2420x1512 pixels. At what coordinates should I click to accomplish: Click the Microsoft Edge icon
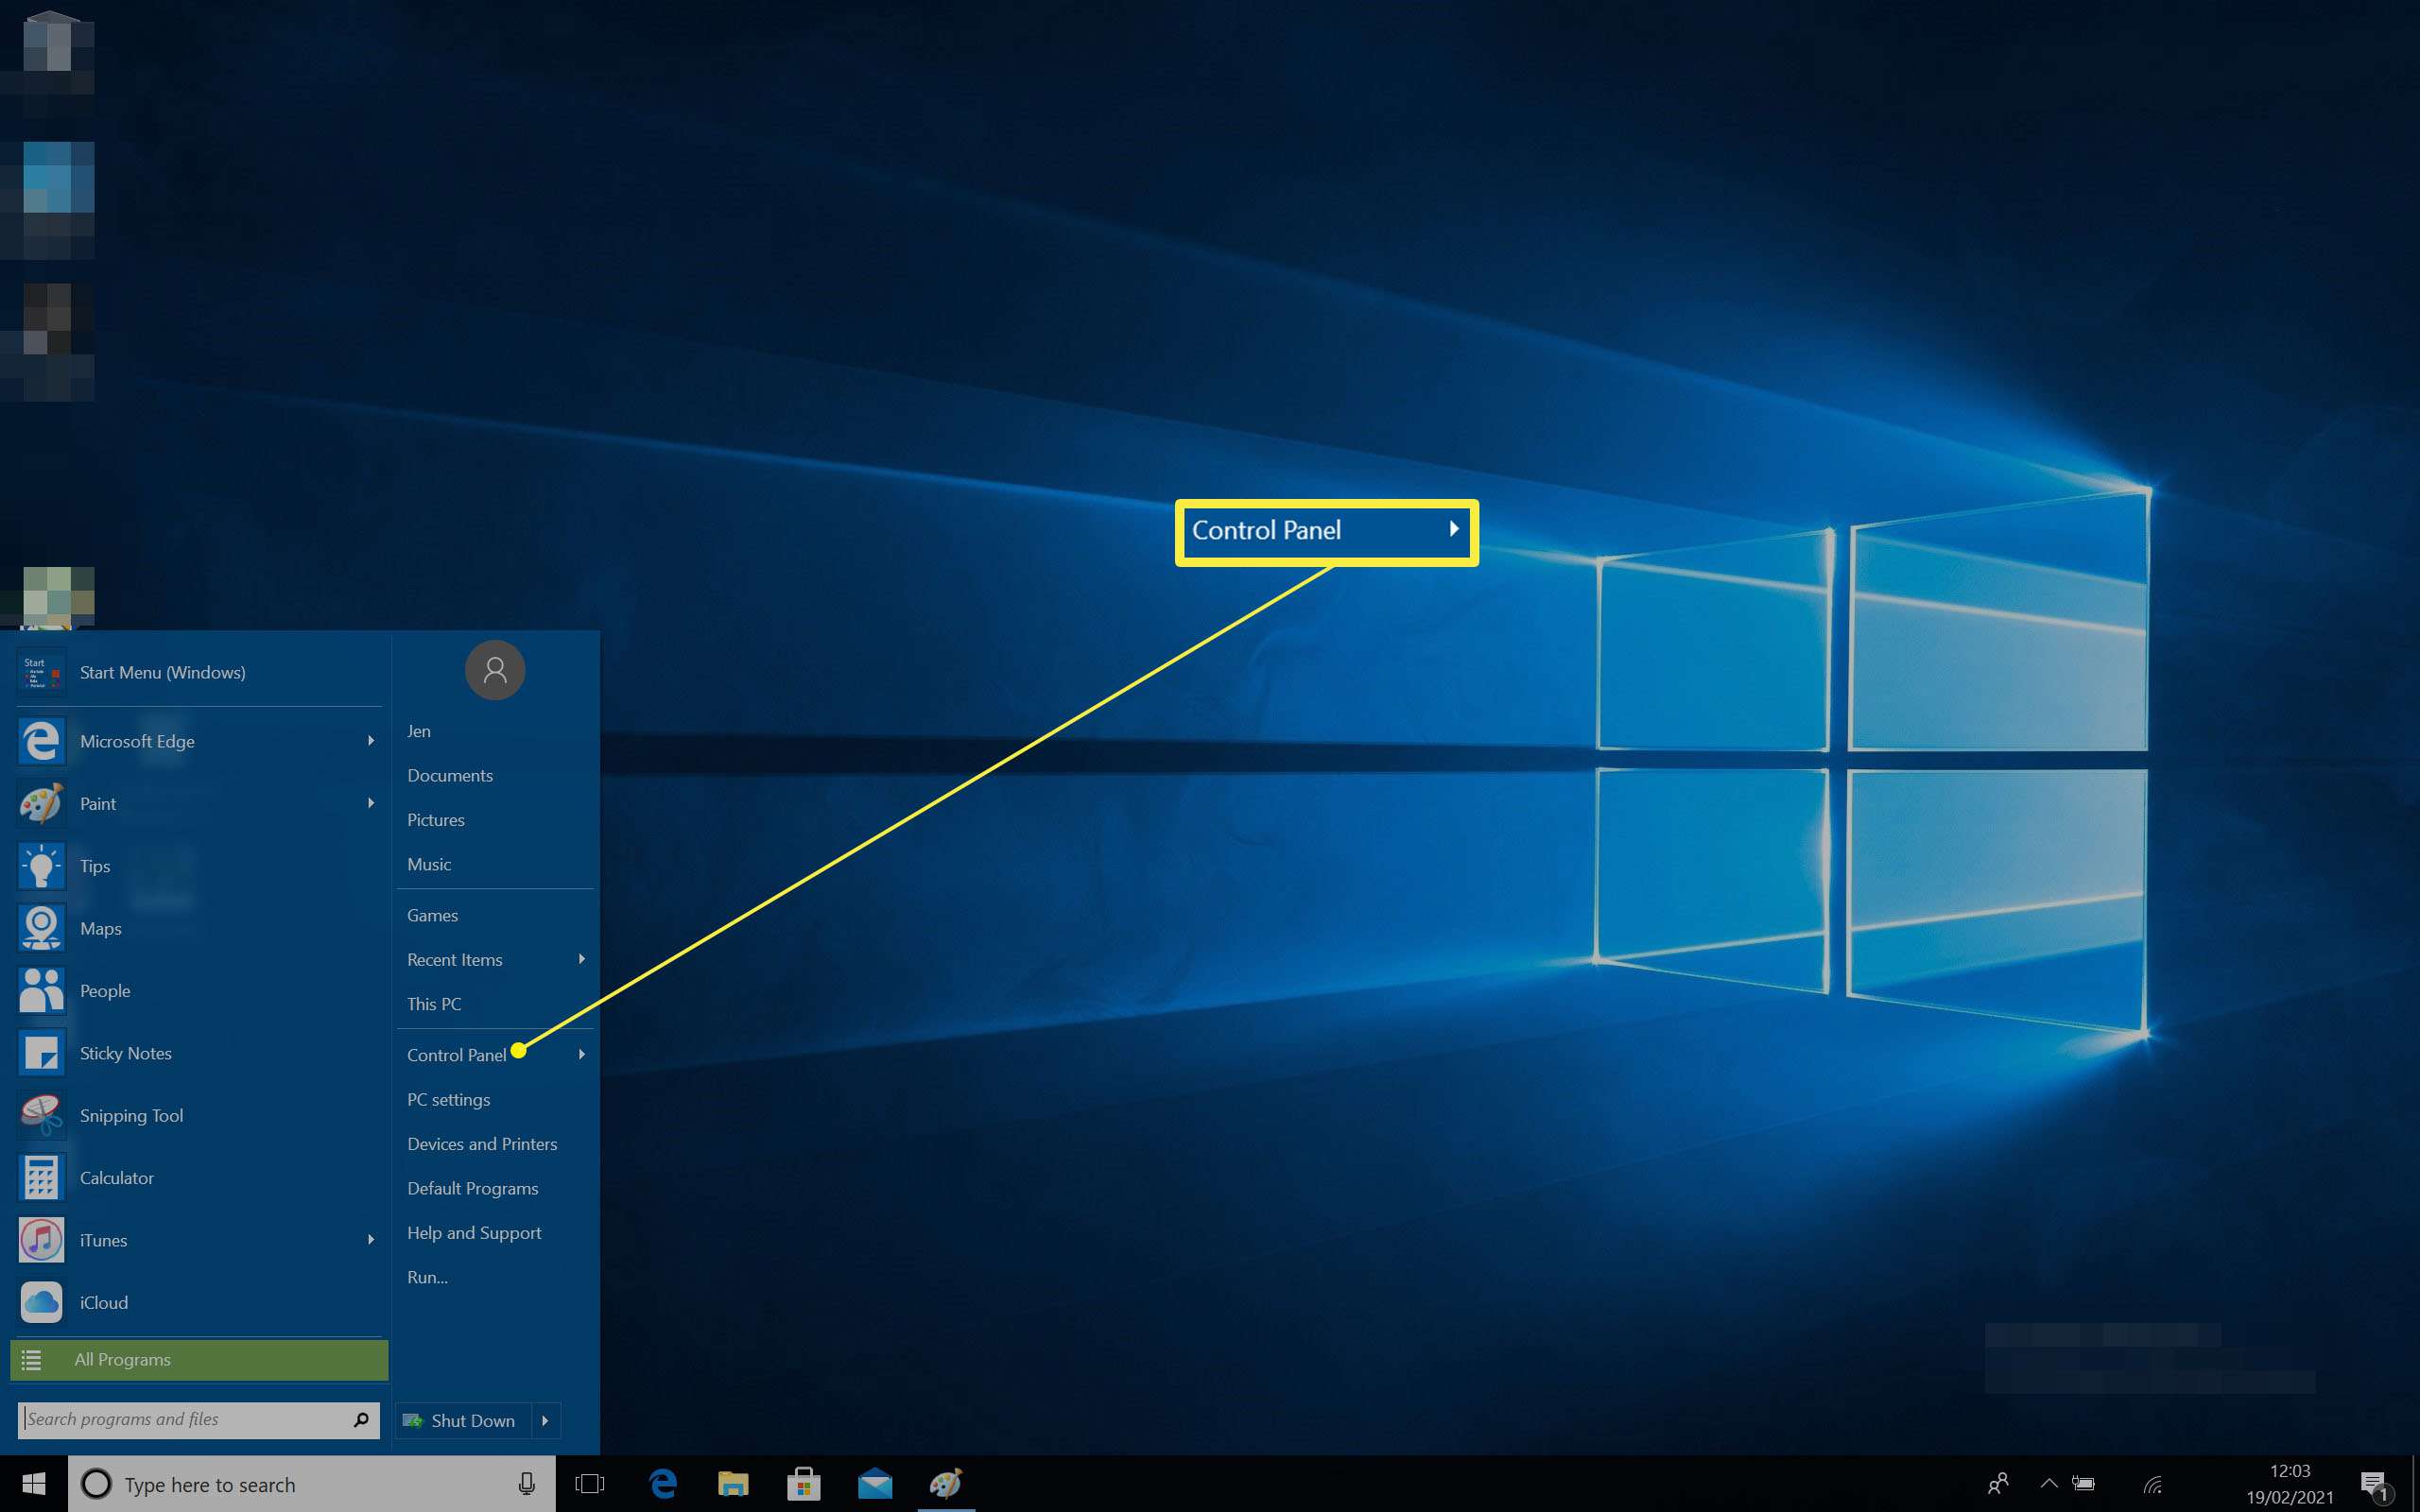click(40, 740)
